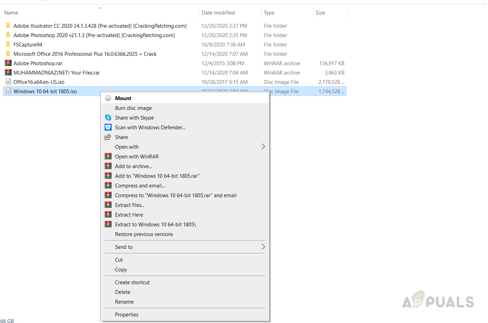Click the 2,170,528 size value
Image resolution: width=488 pixels, height=323 pixels.
click(331, 82)
